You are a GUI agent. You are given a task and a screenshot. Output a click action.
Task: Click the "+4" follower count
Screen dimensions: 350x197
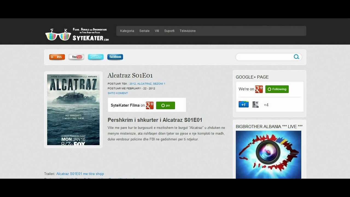(266, 105)
